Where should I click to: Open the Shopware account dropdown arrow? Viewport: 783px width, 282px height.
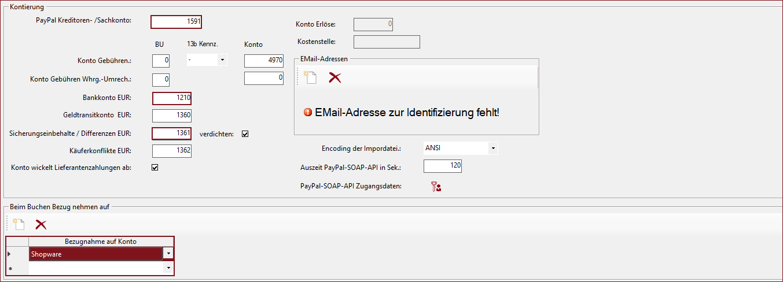168,254
